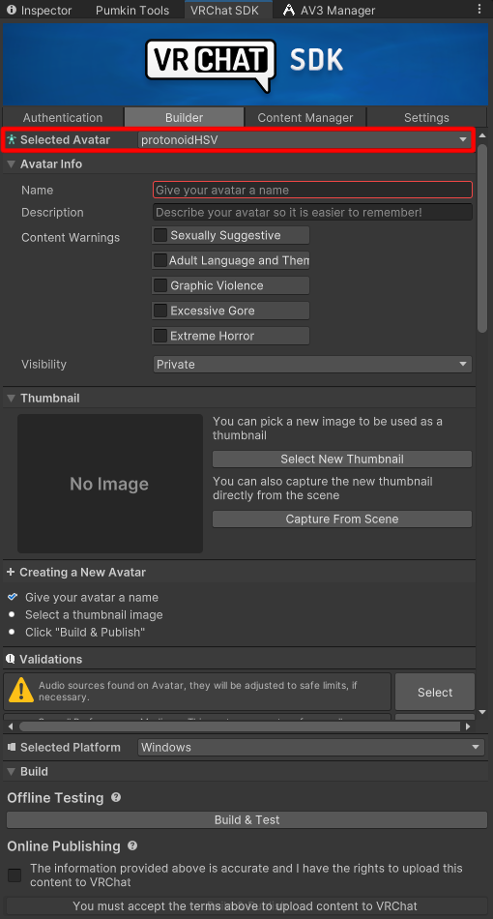493x919 pixels.
Task: Click the Build & Test button
Action: [x=246, y=819]
